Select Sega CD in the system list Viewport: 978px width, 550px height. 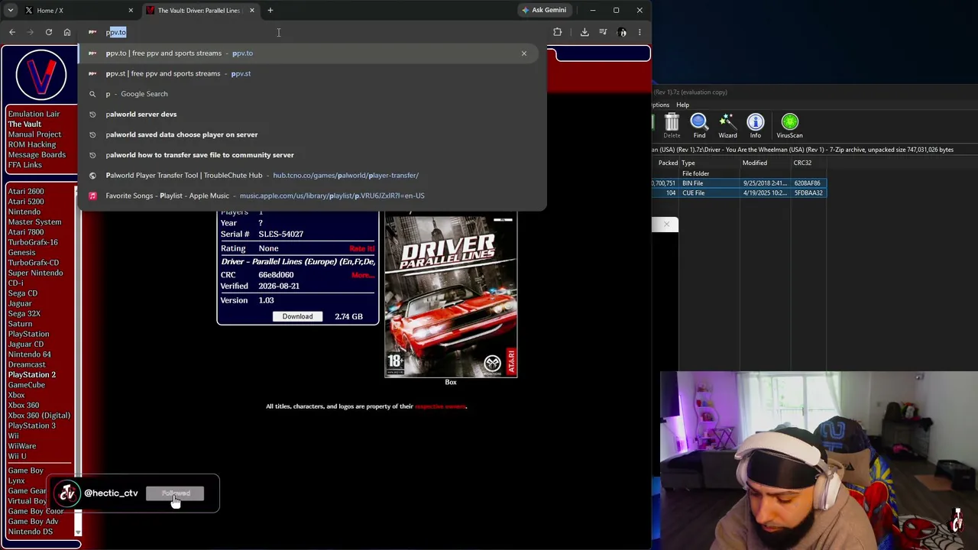[x=22, y=293]
